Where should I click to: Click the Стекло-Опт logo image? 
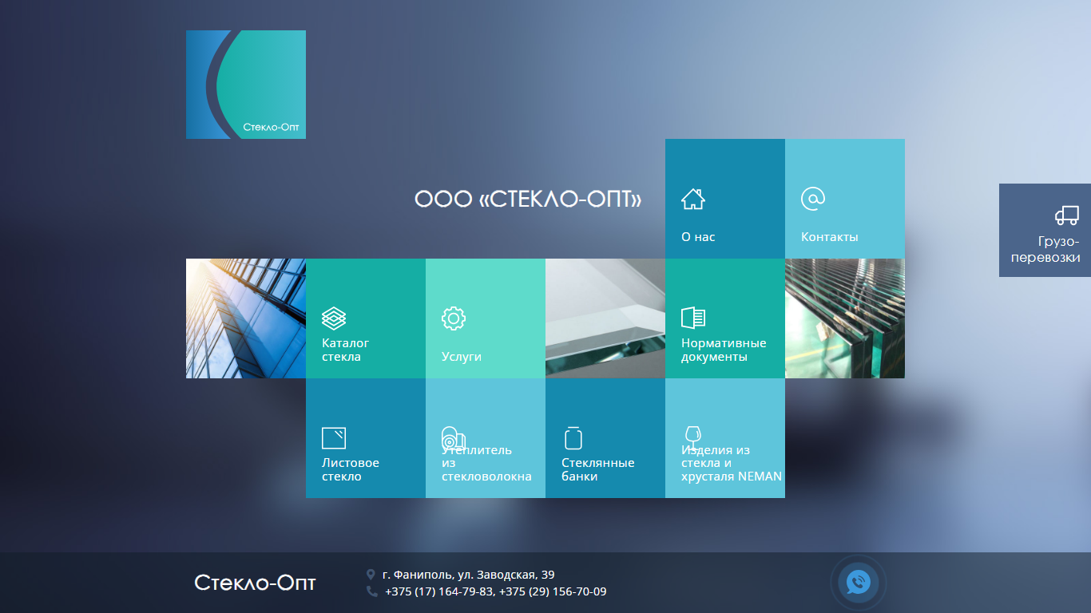246,85
